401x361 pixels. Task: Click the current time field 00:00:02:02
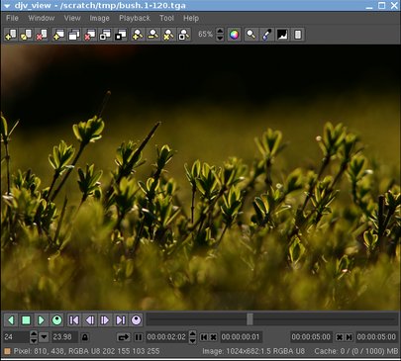(x=166, y=337)
